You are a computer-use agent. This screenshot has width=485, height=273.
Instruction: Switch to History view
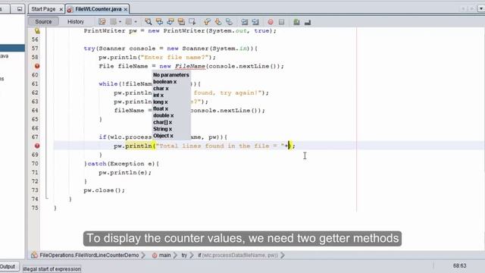coord(76,22)
